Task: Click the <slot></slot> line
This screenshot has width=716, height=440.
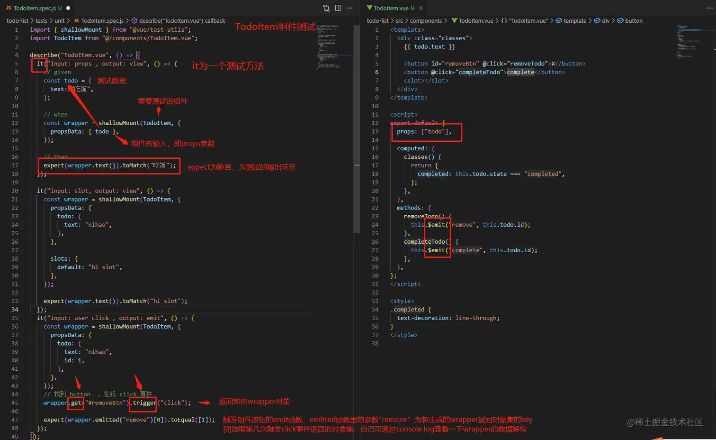Action: (x=426, y=81)
